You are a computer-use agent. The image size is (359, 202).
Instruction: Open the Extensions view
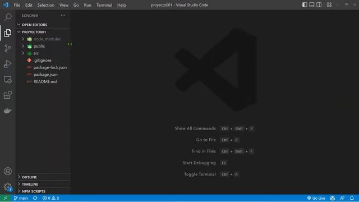coord(7,95)
